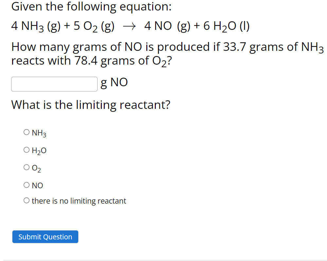327x261 pixels.
Task: Choose the 'there is no limiting reactant' option
Action: [26, 200]
